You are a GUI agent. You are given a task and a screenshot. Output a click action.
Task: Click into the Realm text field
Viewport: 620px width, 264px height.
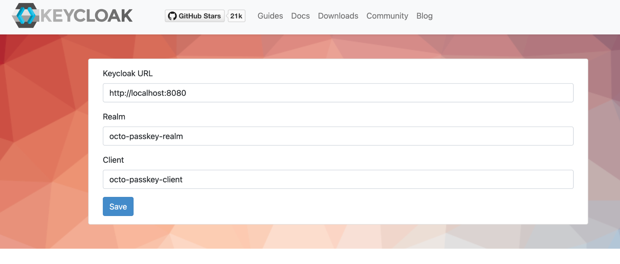coord(338,136)
